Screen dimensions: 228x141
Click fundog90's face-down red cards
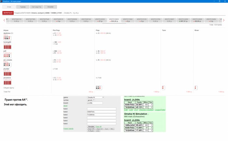(7, 47)
